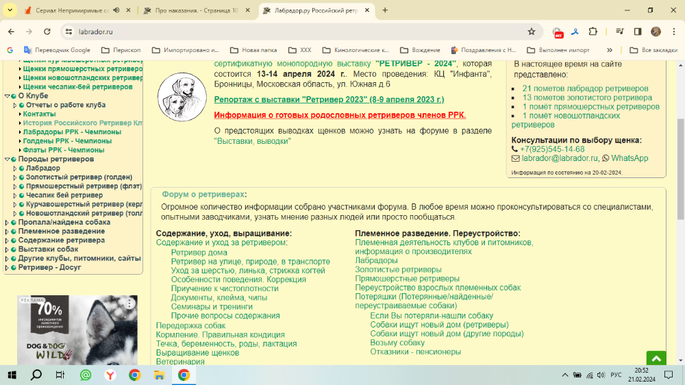Screen dimensions: 685x385
Task: Open the Google bookmark icon
Action: [x=10, y=50]
